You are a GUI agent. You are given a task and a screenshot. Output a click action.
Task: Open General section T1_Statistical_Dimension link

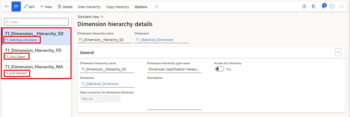(100, 84)
